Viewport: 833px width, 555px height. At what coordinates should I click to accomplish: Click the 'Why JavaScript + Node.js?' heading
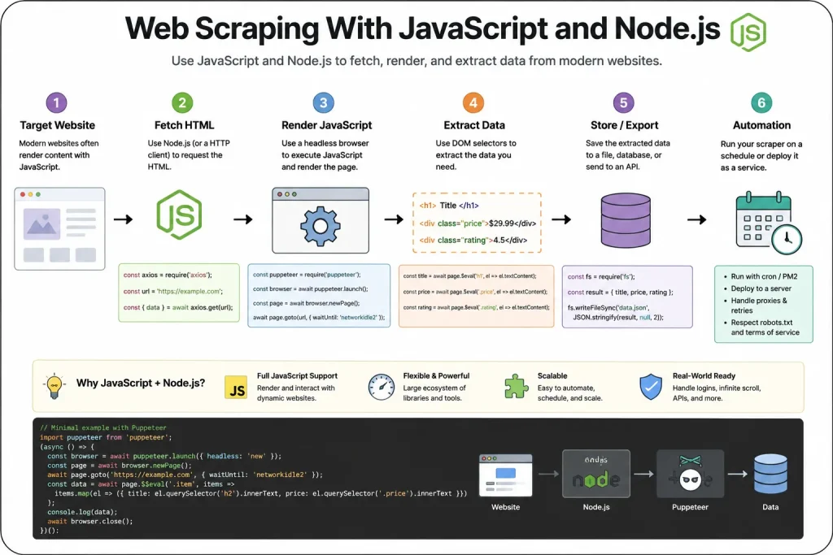[x=141, y=383]
